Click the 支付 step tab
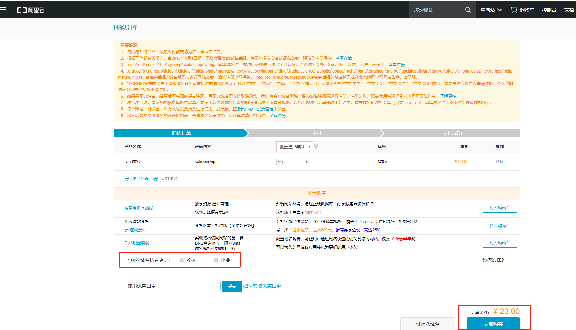576x330 pixels. pyautogui.click(x=317, y=133)
